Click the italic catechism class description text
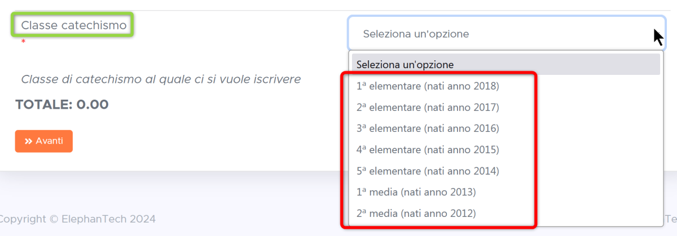 (x=161, y=79)
